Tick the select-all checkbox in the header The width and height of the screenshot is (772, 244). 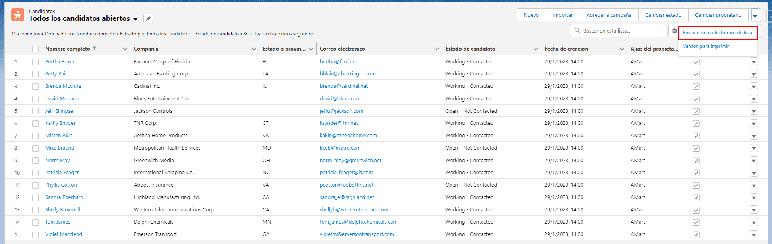pos(35,49)
